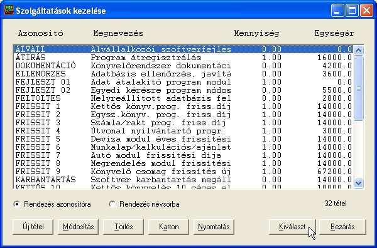The image size is (377, 248).
Task: Select the FRISSIT 4 row
Action: point(183,131)
